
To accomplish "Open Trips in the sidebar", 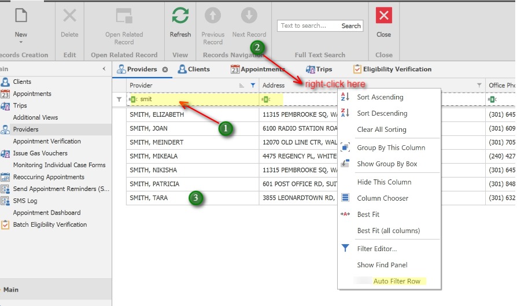I will [20, 106].
